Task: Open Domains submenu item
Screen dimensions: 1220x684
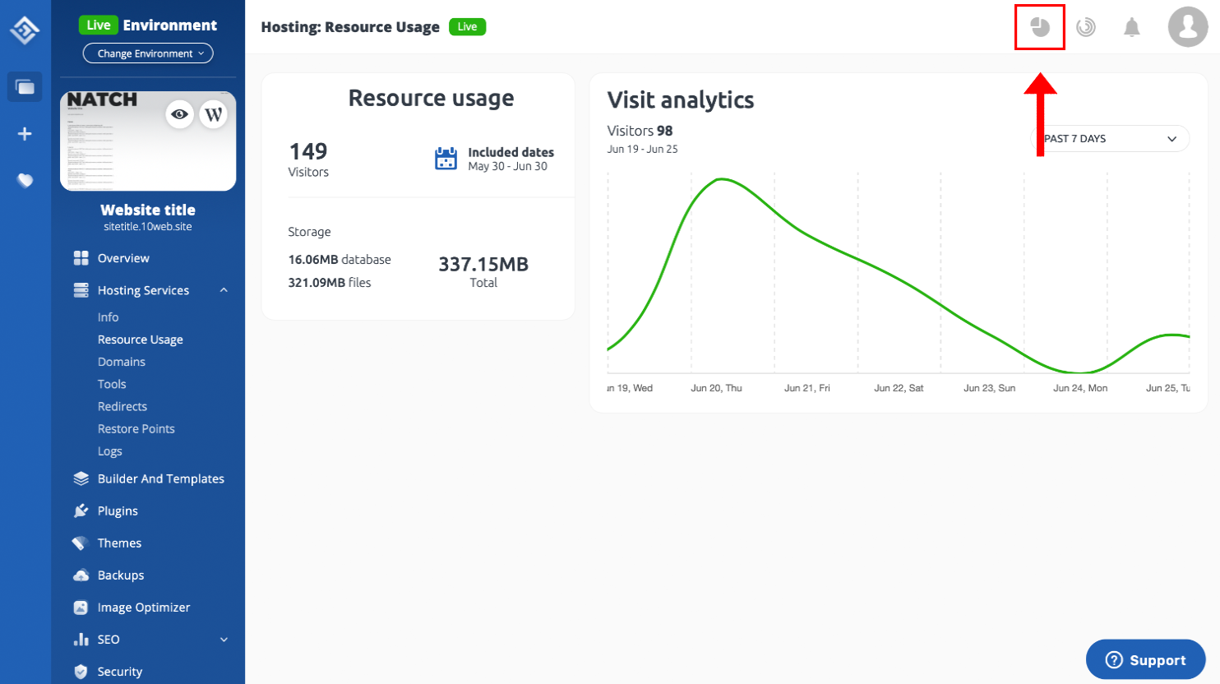Action: [122, 362]
